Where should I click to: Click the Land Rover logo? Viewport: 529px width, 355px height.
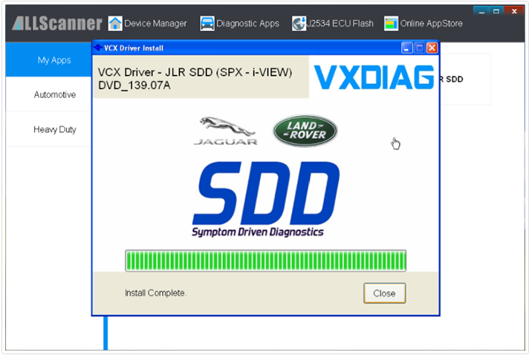[x=305, y=131]
